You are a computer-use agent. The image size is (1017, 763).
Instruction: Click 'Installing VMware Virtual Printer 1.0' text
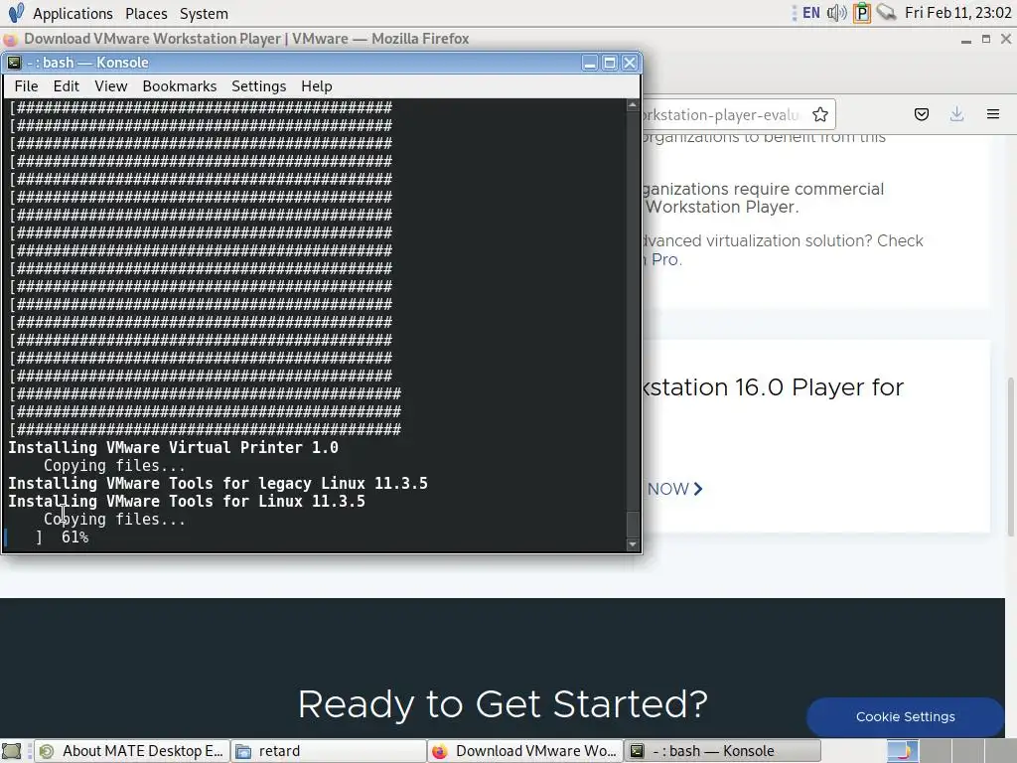click(x=173, y=448)
